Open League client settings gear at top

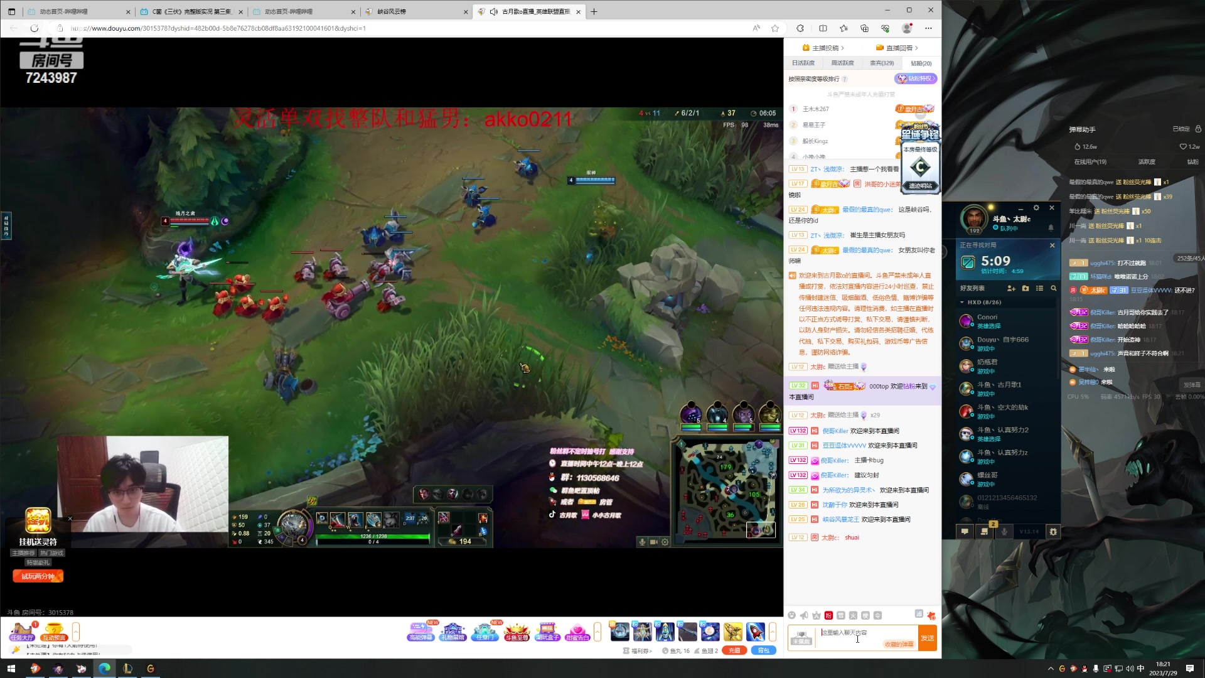1036,208
